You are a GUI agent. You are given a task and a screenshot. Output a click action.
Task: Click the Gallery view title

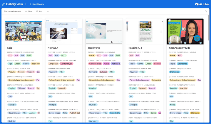[14, 4]
